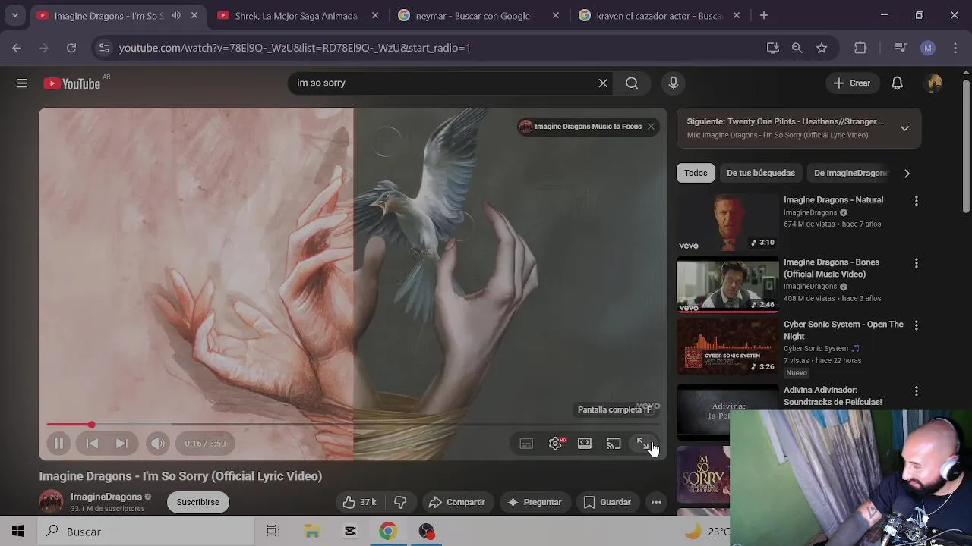The height and width of the screenshot is (546, 972).
Task: Go to the YouTube home logo
Action: tap(72, 83)
